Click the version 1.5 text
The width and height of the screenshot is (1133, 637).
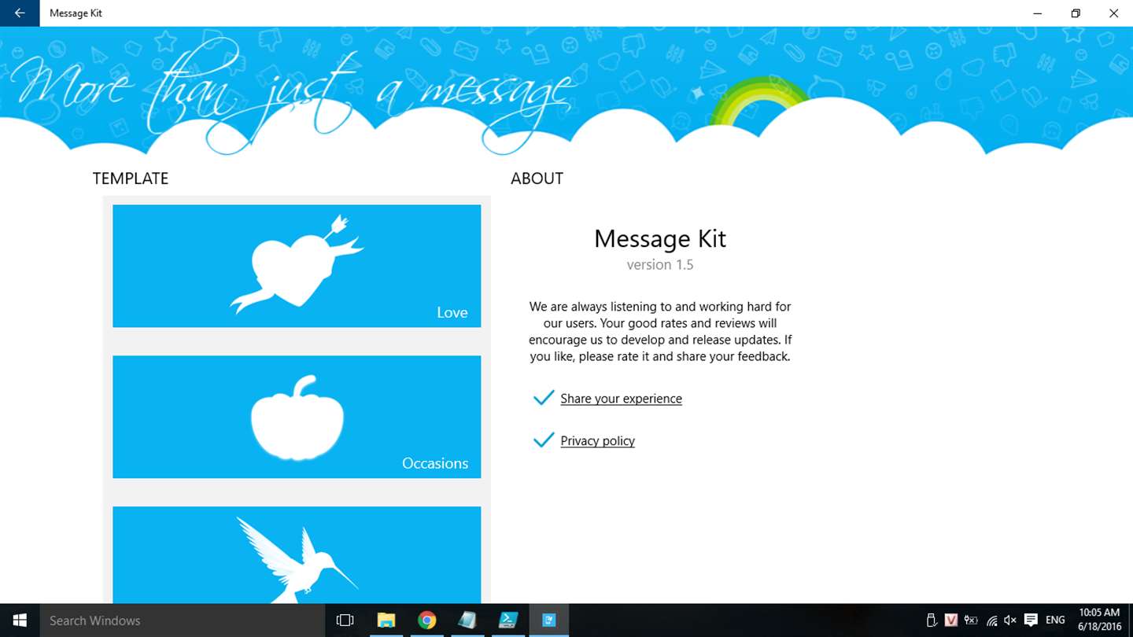(x=660, y=265)
